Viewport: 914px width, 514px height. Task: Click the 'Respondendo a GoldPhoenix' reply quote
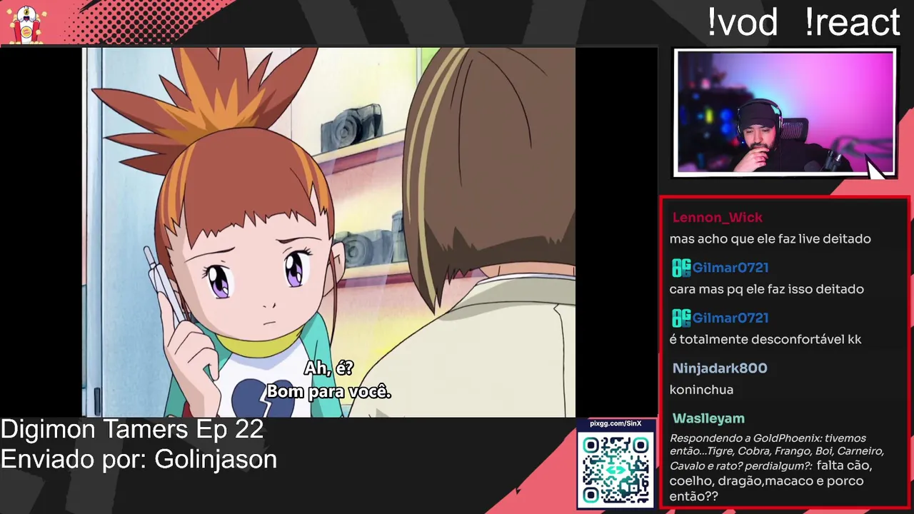point(777,451)
